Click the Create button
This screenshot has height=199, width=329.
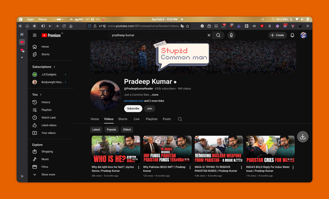[277, 35]
